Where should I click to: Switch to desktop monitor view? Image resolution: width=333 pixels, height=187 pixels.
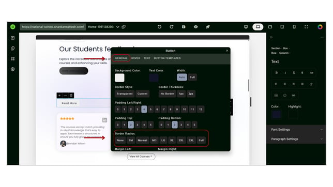click(246, 27)
